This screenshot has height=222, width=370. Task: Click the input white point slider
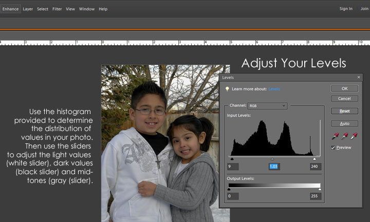[x=314, y=159]
